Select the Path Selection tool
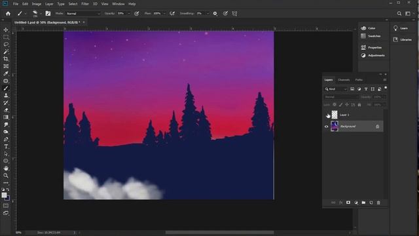 [x=6, y=154]
